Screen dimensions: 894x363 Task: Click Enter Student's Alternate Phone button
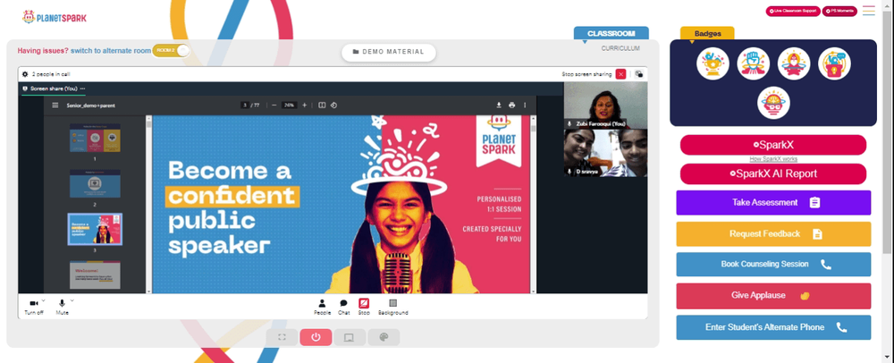click(x=773, y=327)
